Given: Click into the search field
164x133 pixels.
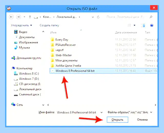Looking at the screenshot, I should pos(125,17).
